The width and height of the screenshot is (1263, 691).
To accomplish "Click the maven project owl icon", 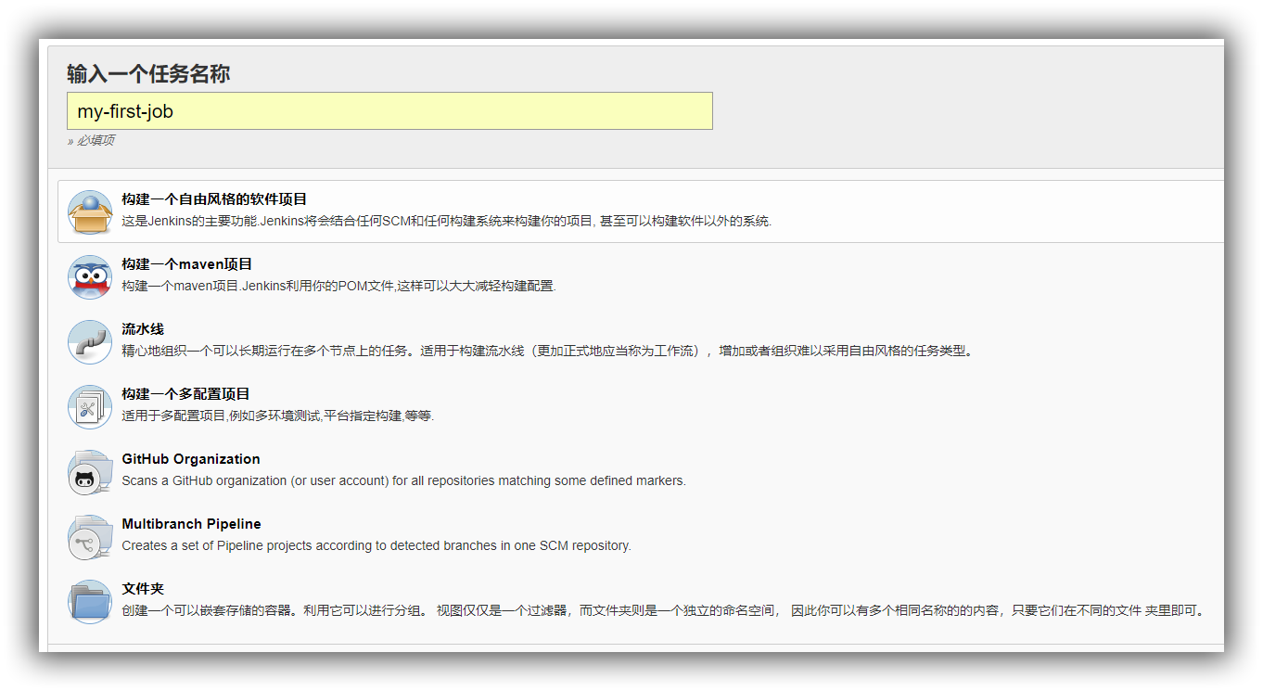I will 90,277.
